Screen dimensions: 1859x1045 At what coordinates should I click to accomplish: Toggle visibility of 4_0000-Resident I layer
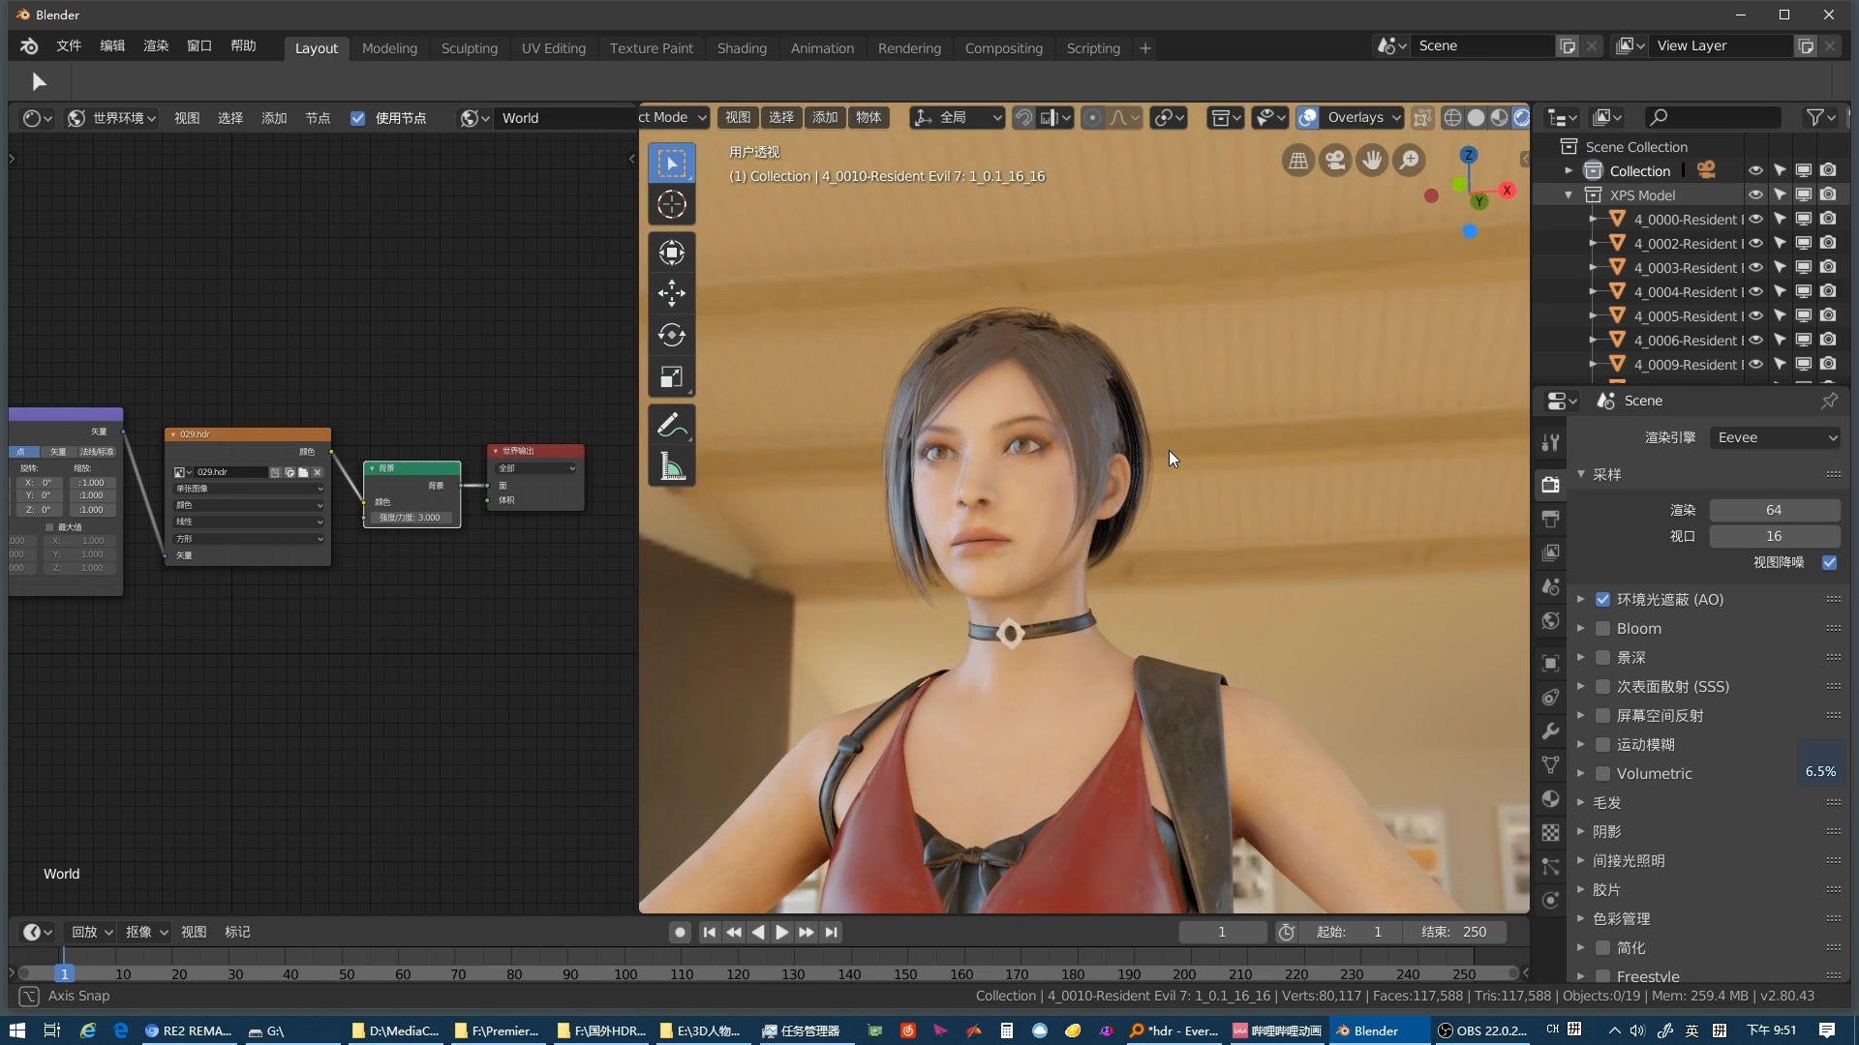(1755, 218)
